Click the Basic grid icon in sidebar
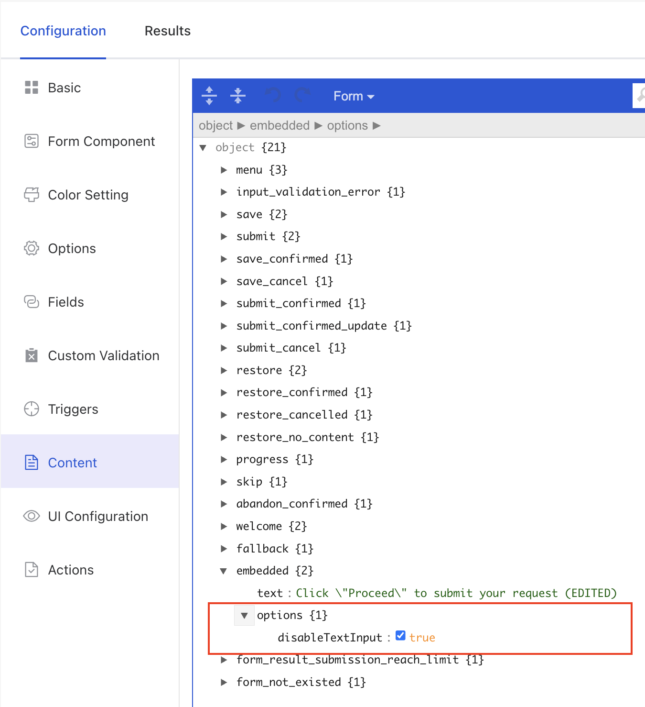645x707 pixels. pyautogui.click(x=32, y=88)
